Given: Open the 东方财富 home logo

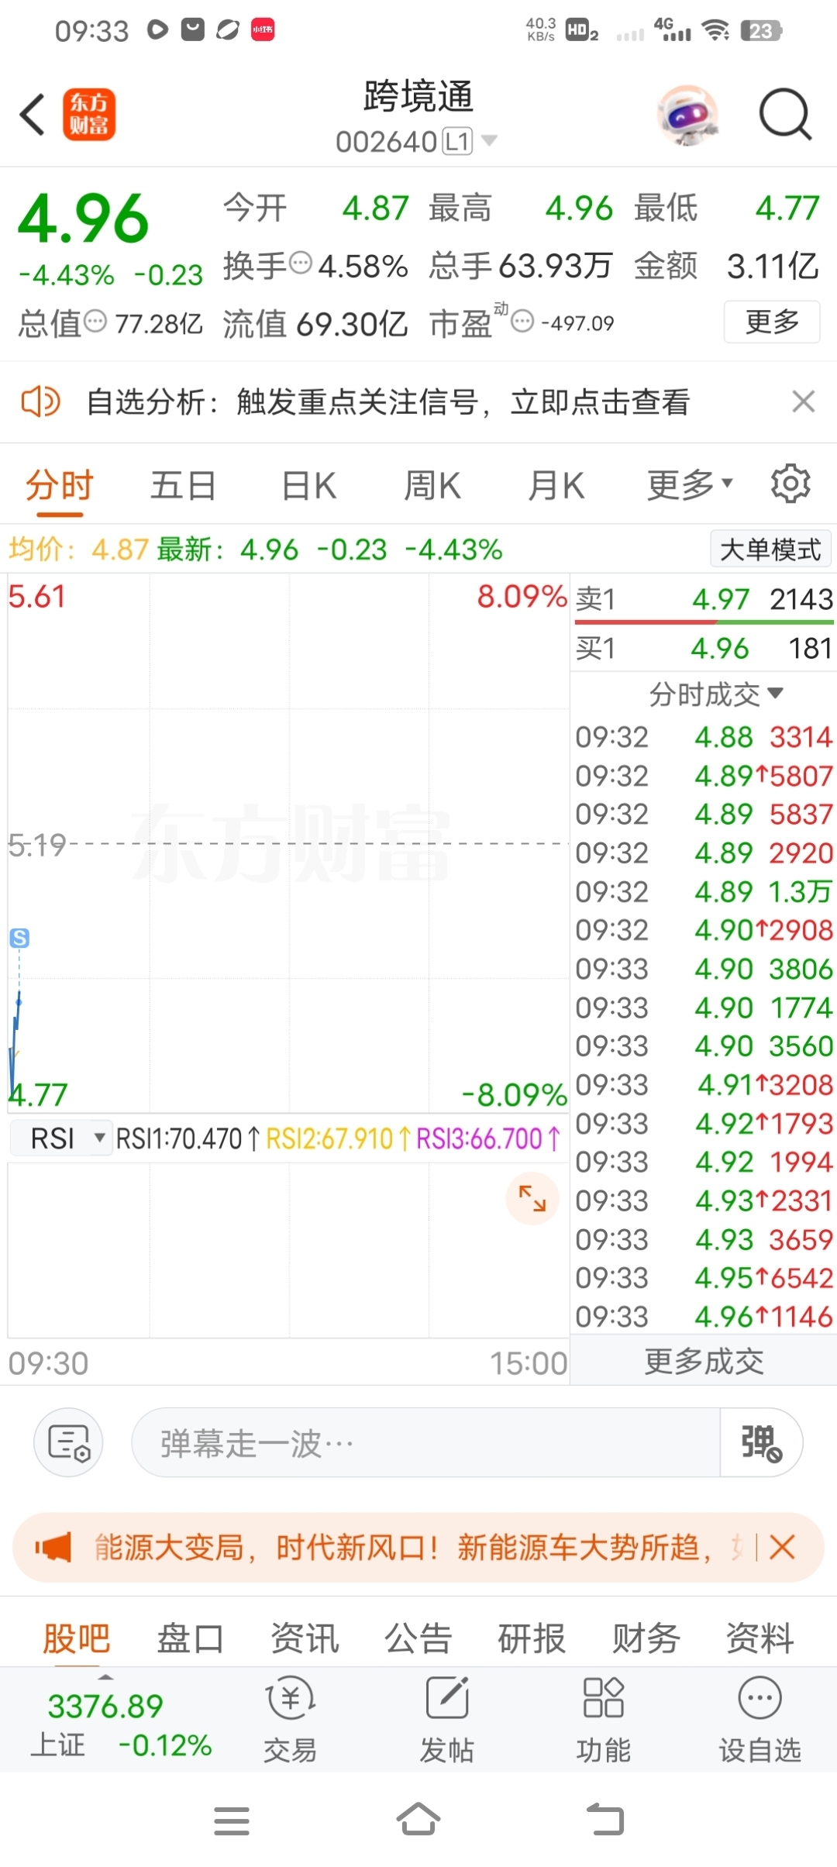Looking at the screenshot, I should [x=89, y=115].
